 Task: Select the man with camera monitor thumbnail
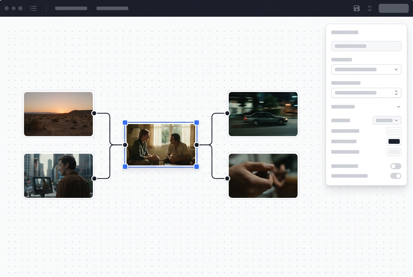pos(58,175)
